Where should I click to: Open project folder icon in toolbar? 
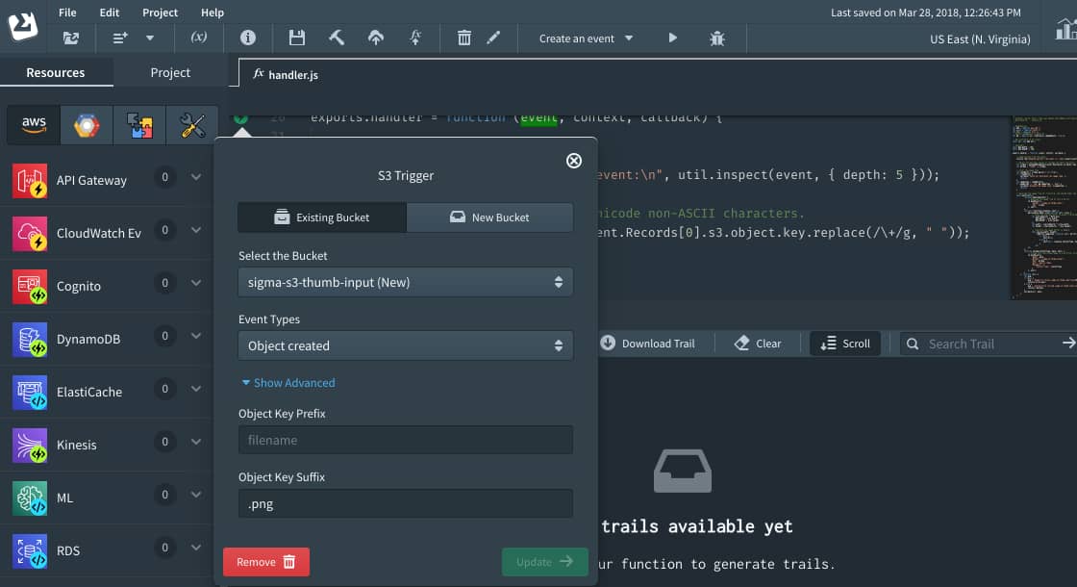click(71, 38)
